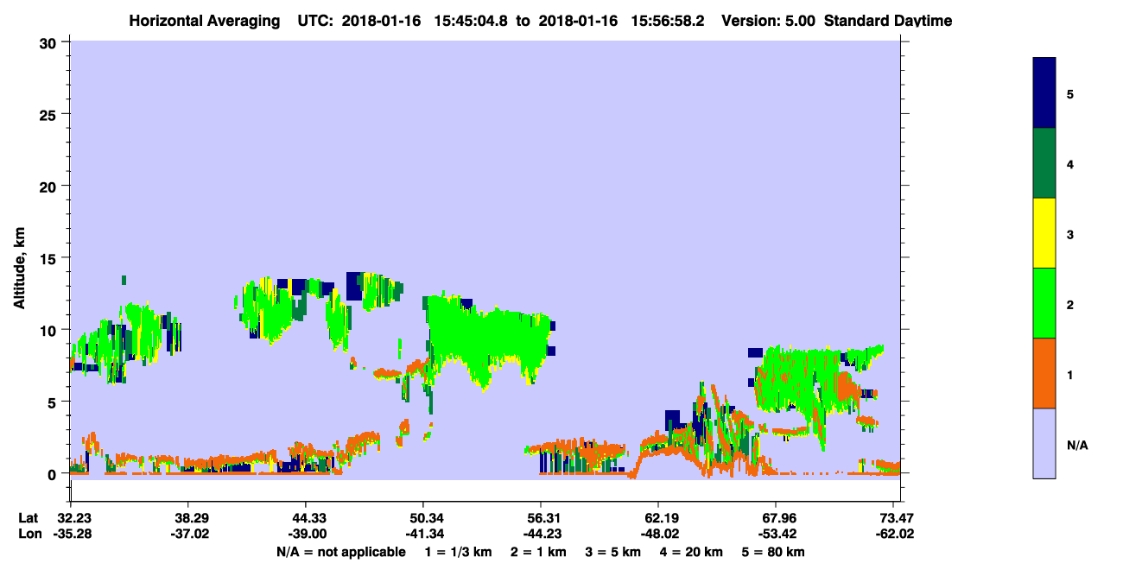Pick the bright green colorbar segment labeled 2
This screenshot has height=576, width=1123.
[1044, 303]
